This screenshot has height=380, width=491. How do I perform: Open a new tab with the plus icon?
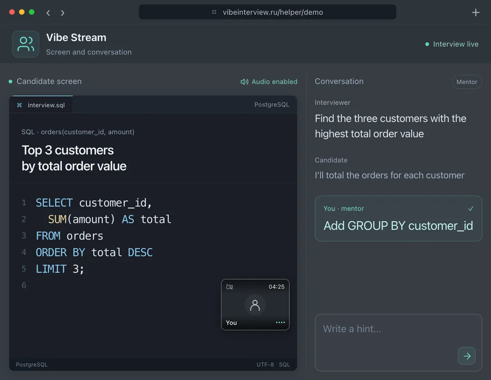476,12
